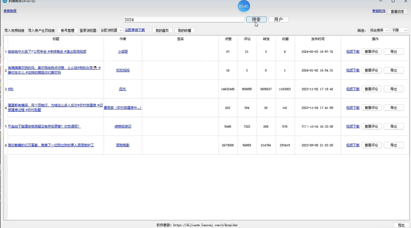This screenshot has width=411, height=228.
Task: Click 查看评论 for 勇哥家 row
Action: (371, 108)
